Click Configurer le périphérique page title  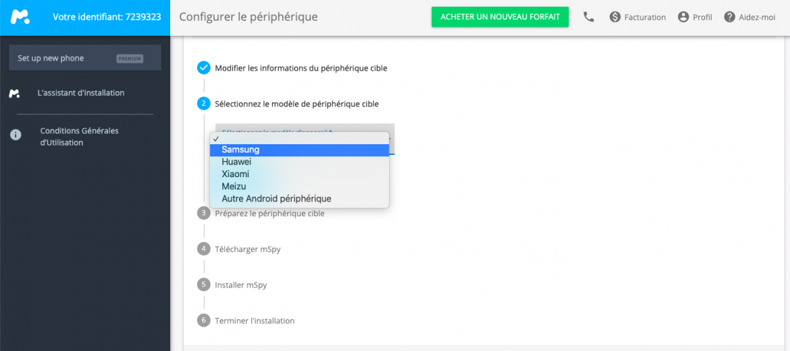[248, 17]
